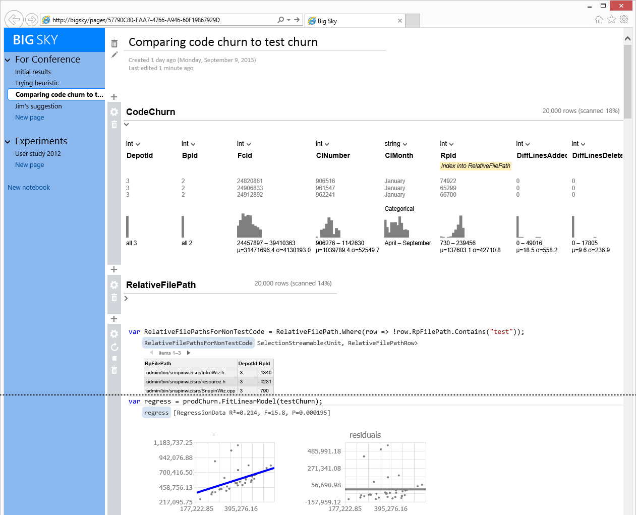The width and height of the screenshot is (636, 515).
Task: Delete the RelativeFilePath cell with trash icon
Action: [114, 298]
